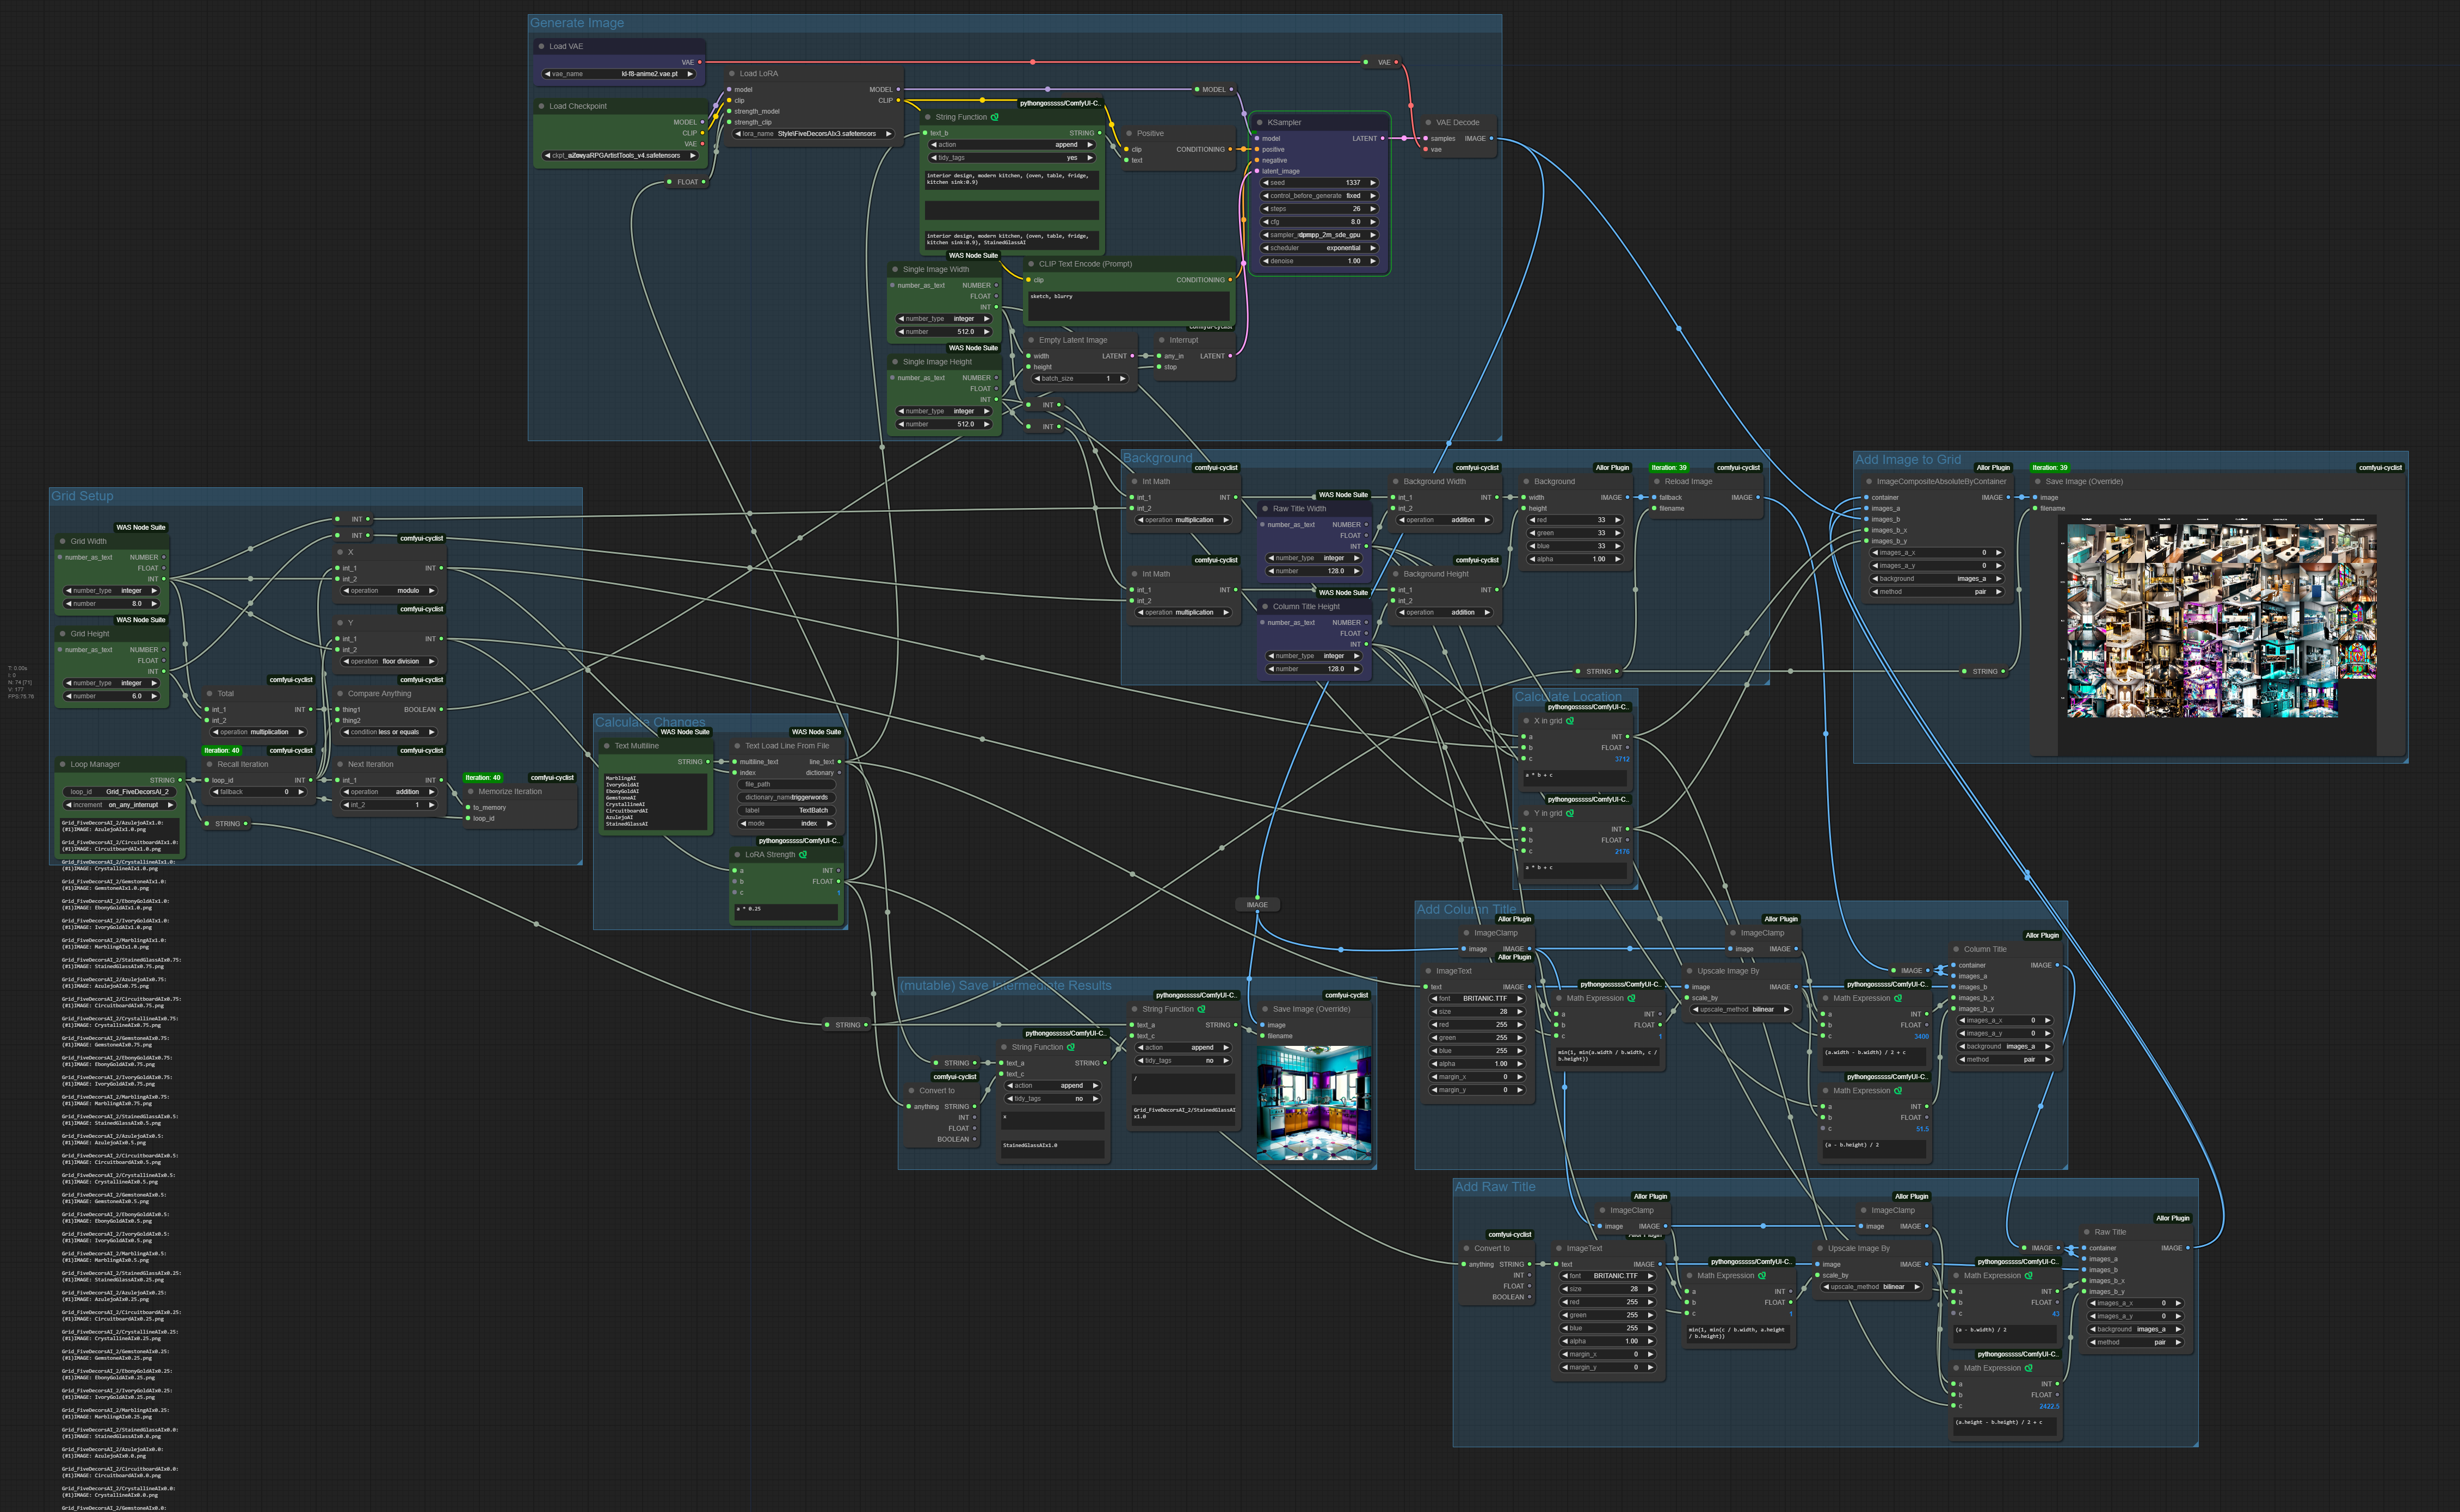Click right arrow of scheduler exponential selector

pyautogui.click(x=1372, y=248)
